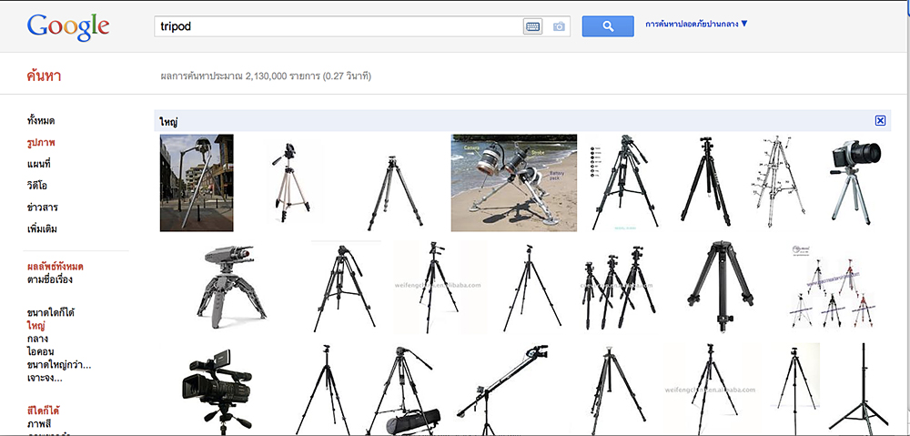The height and width of the screenshot is (436, 910).
Task: Choose ขนาดใดก็ได้ any size filter
Action: [51, 313]
